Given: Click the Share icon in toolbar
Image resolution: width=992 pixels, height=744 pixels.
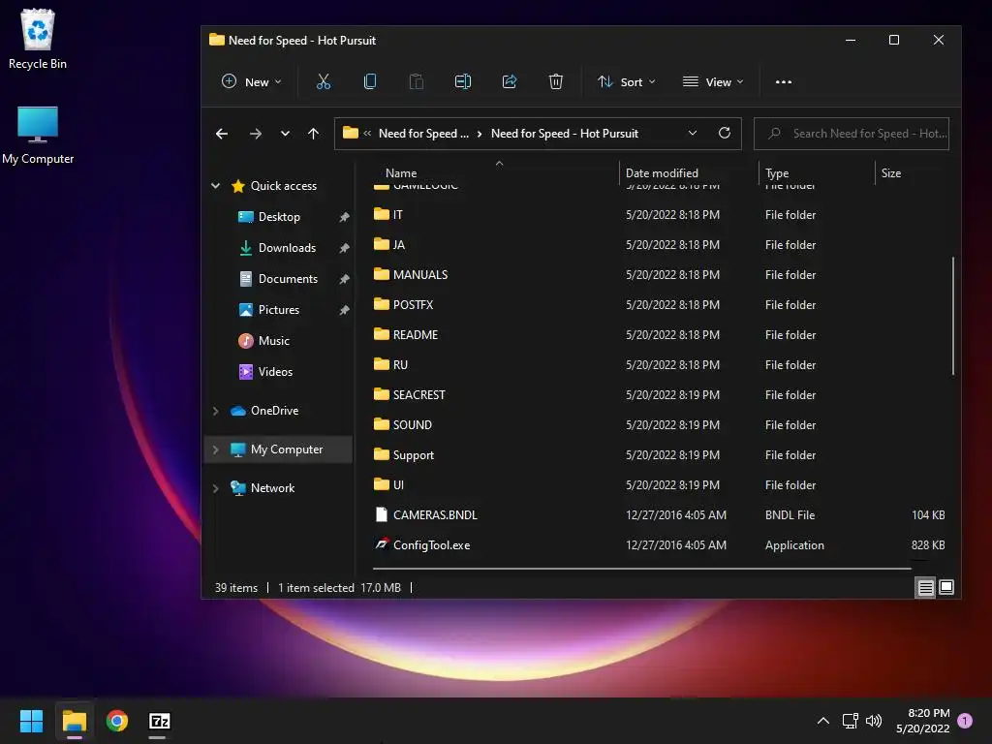Looking at the screenshot, I should 510,81.
